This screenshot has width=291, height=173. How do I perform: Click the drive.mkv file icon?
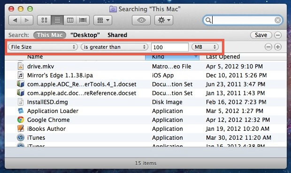[21, 66]
